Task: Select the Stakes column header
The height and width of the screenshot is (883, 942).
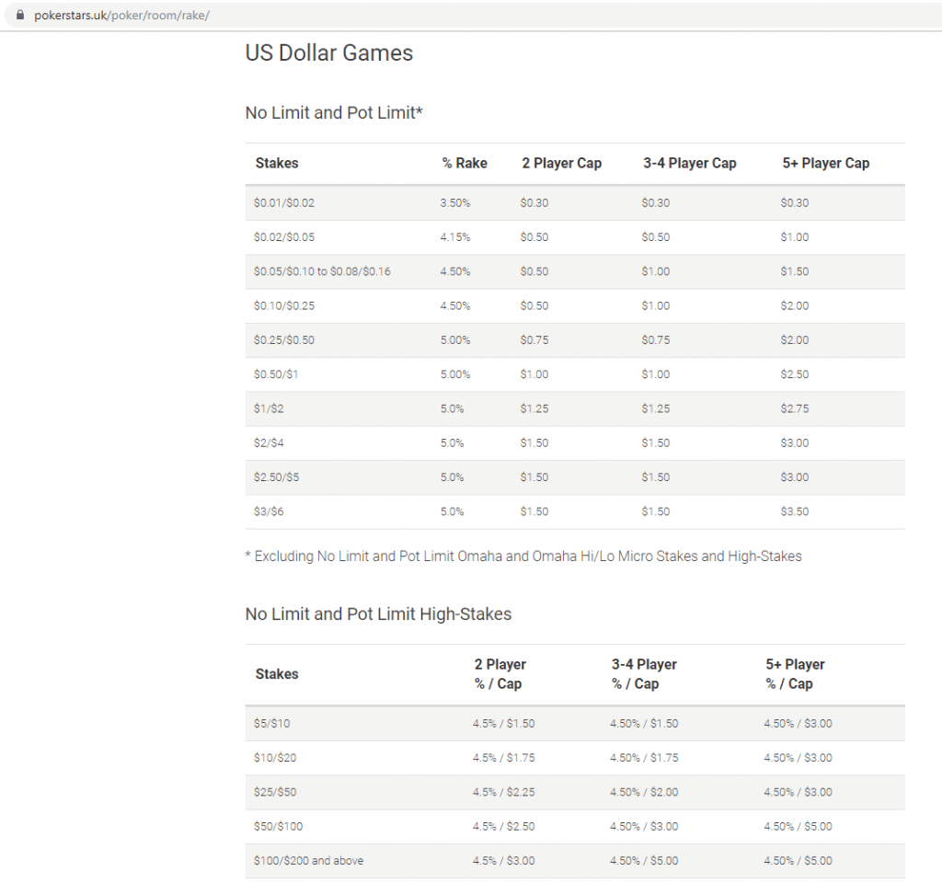Action: click(277, 164)
